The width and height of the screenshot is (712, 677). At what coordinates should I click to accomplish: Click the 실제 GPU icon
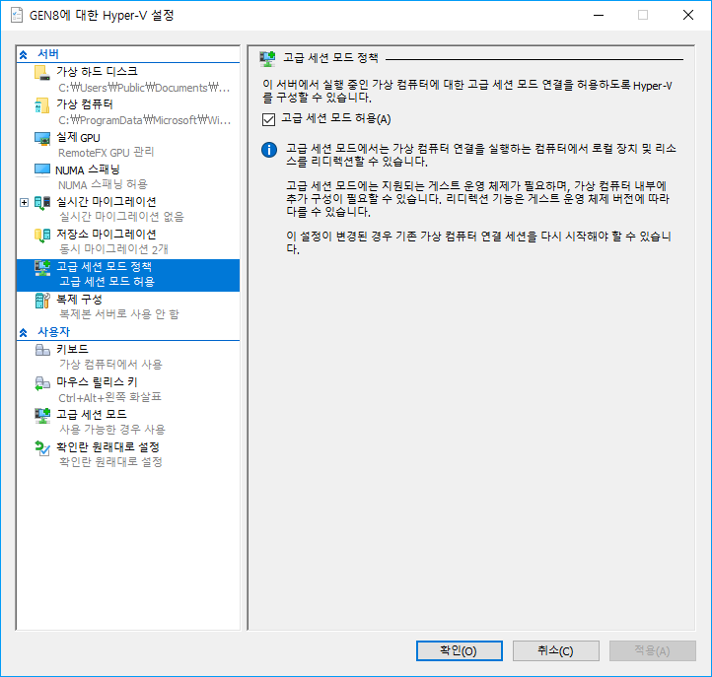pyautogui.click(x=42, y=138)
